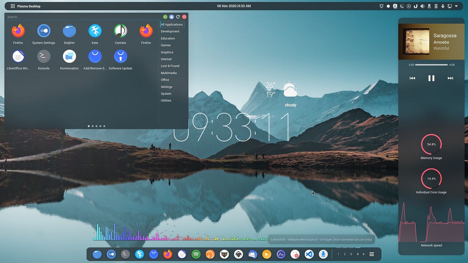Select the Multimedia category in the launcher
The image size is (468, 263).
coord(169,73)
